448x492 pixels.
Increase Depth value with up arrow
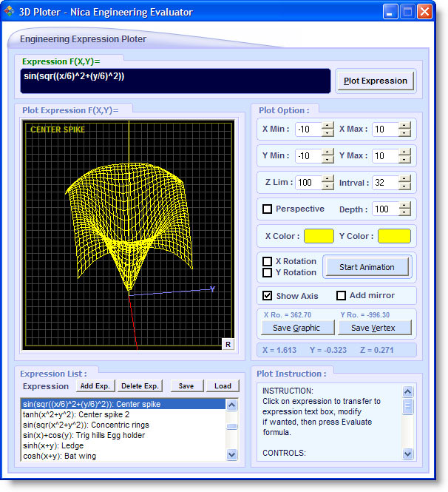click(404, 205)
